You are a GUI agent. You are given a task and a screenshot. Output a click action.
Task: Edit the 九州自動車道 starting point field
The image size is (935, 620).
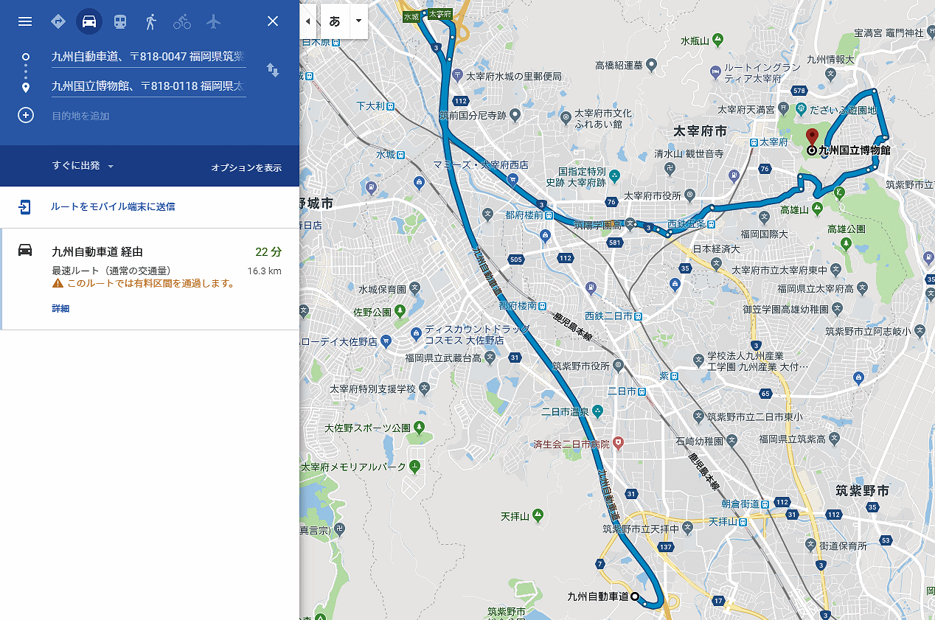coord(148,56)
